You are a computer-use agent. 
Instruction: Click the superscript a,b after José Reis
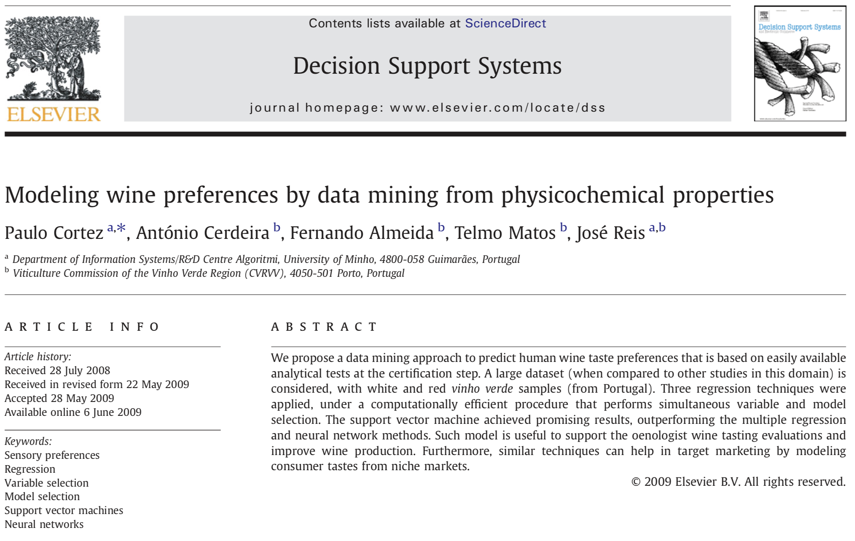point(657,228)
